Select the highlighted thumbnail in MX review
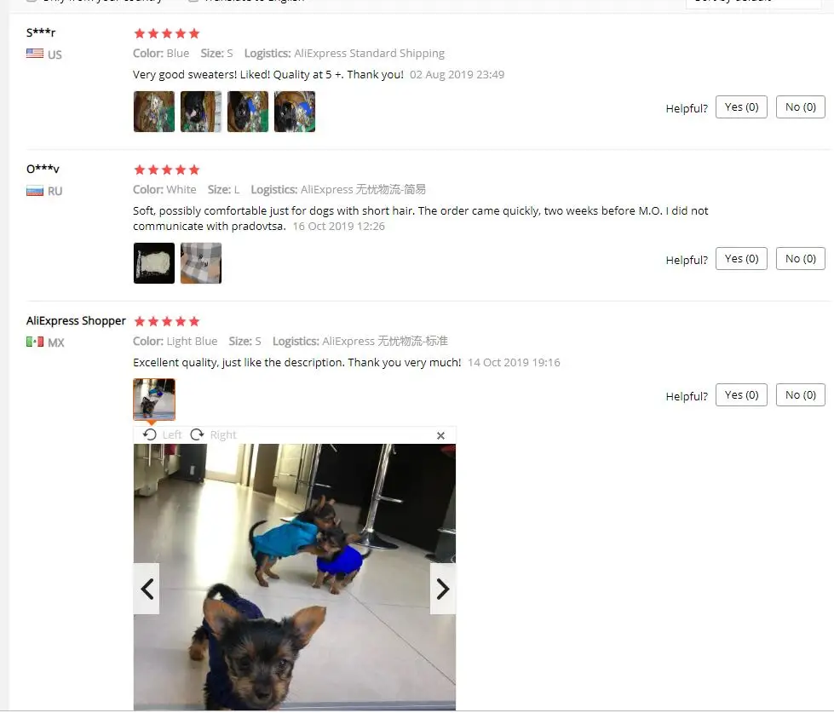 pos(154,400)
